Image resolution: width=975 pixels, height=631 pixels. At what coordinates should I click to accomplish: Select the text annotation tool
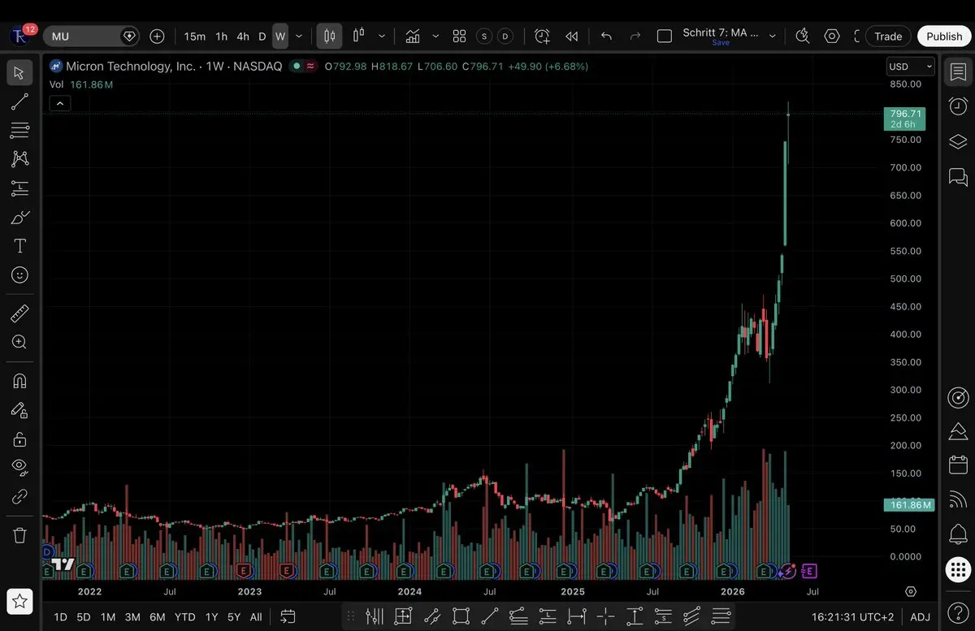pyautogui.click(x=19, y=246)
